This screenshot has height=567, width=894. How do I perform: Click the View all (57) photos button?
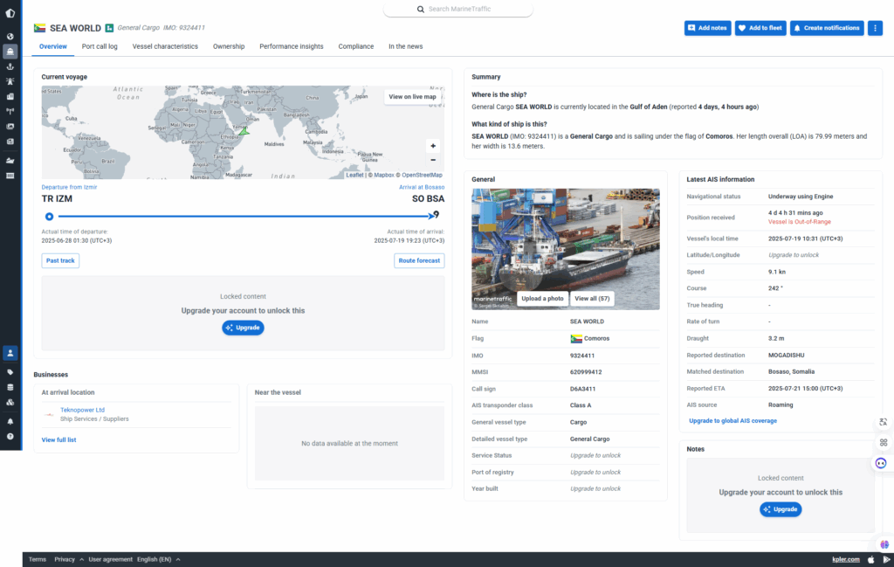[592, 299]
